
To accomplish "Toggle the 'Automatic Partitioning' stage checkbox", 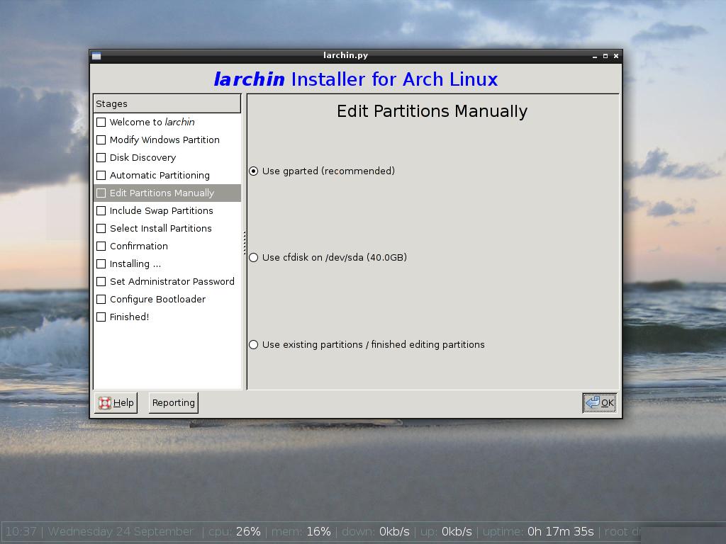I will point(101,176).
